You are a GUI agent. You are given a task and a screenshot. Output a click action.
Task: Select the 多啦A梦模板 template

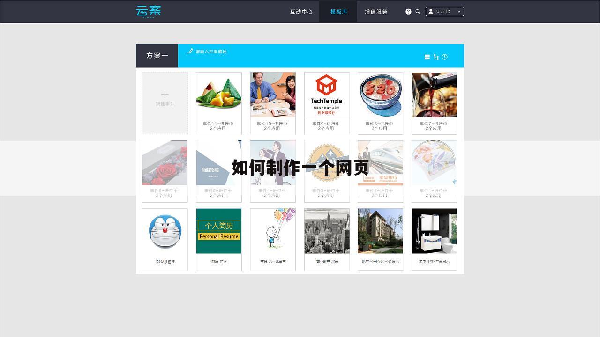[165, 231]
